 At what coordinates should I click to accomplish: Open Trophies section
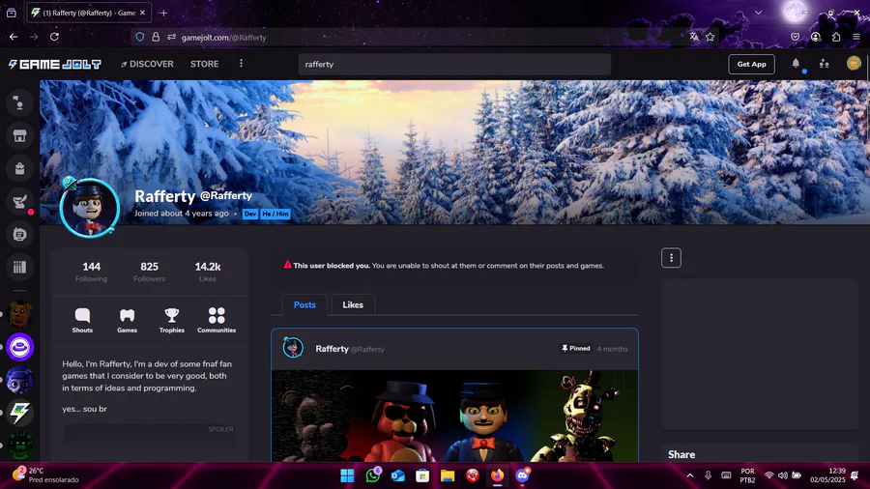pos(172,321)
